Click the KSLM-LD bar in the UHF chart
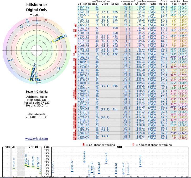This screenshot has width=191, height=178. click(x=84, y=162)
